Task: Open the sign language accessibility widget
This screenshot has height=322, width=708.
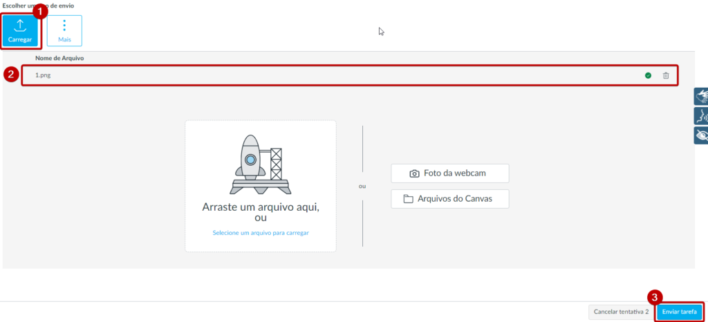Action: pyautogui.click(x=701, y=97)
